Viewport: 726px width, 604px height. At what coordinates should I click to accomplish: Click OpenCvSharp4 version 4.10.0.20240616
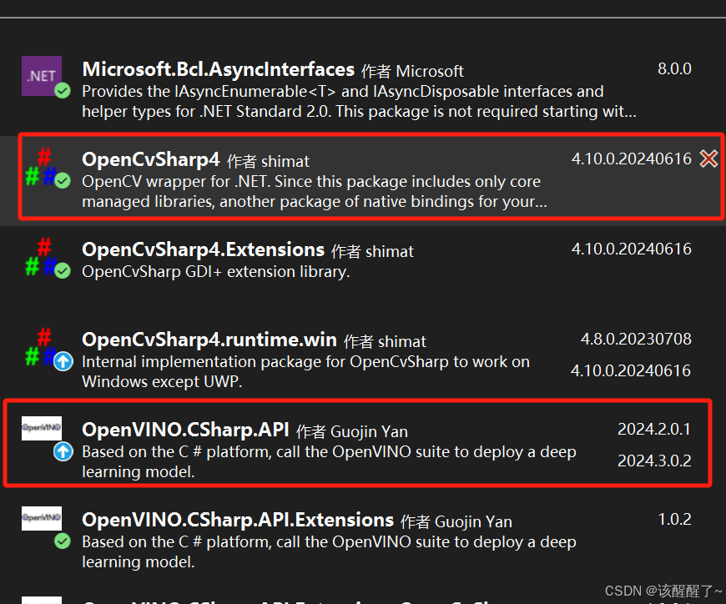pos(632,159)
